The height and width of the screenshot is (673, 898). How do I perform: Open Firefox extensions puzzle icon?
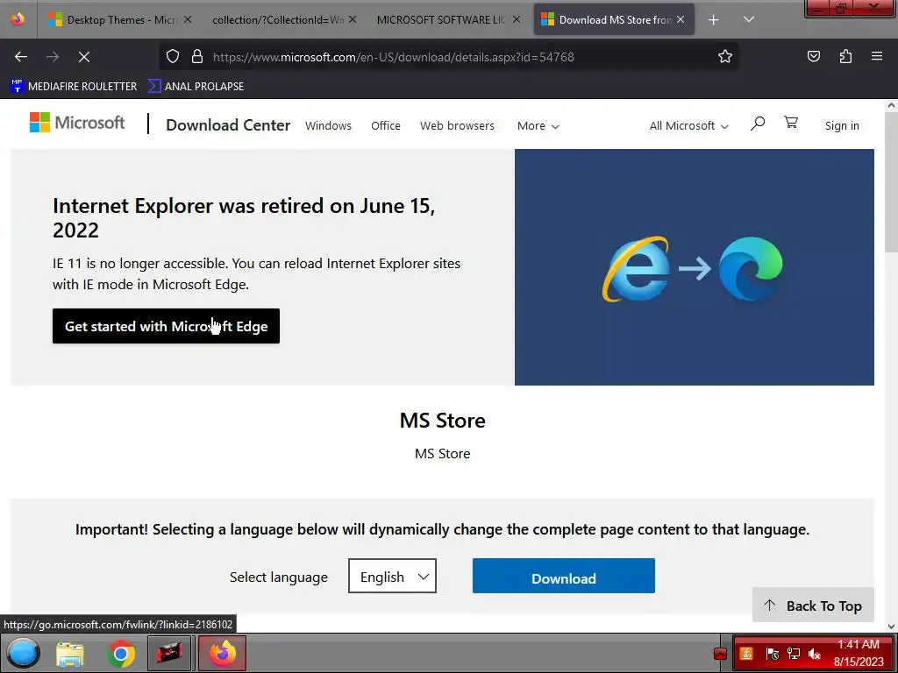tap(845, 57)
